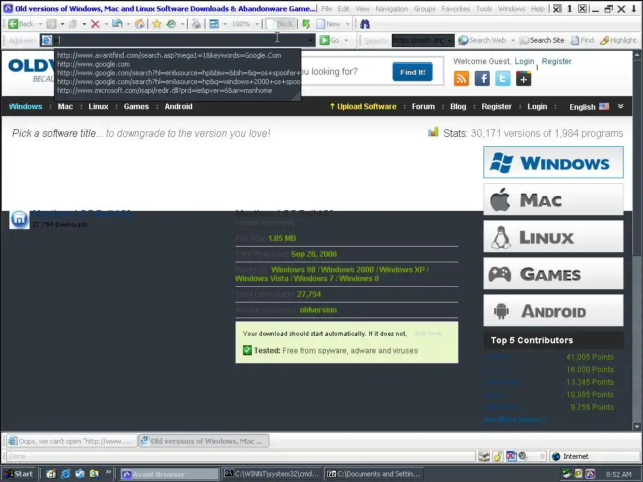Click the large Windows platform banner
The height and width of the screenshot is (482, 643).
553,163
